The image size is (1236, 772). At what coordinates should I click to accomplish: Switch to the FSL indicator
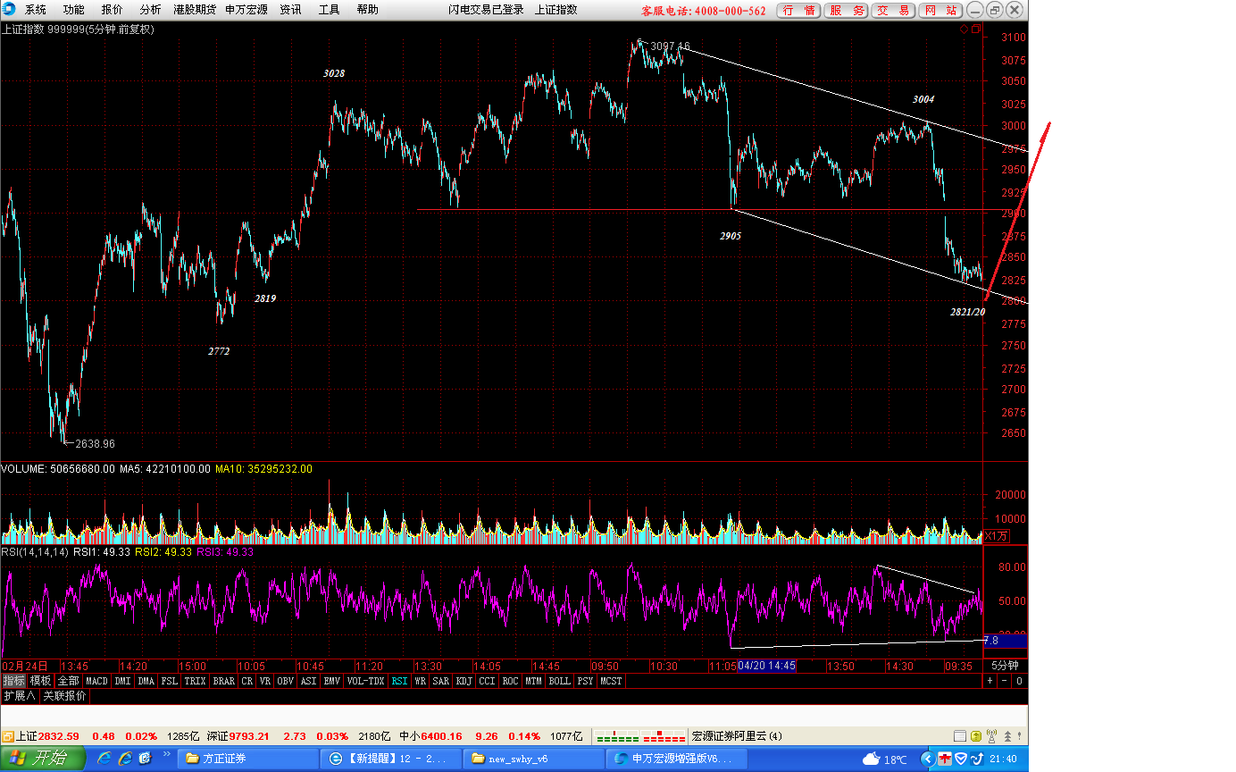(x=170, y=681)
